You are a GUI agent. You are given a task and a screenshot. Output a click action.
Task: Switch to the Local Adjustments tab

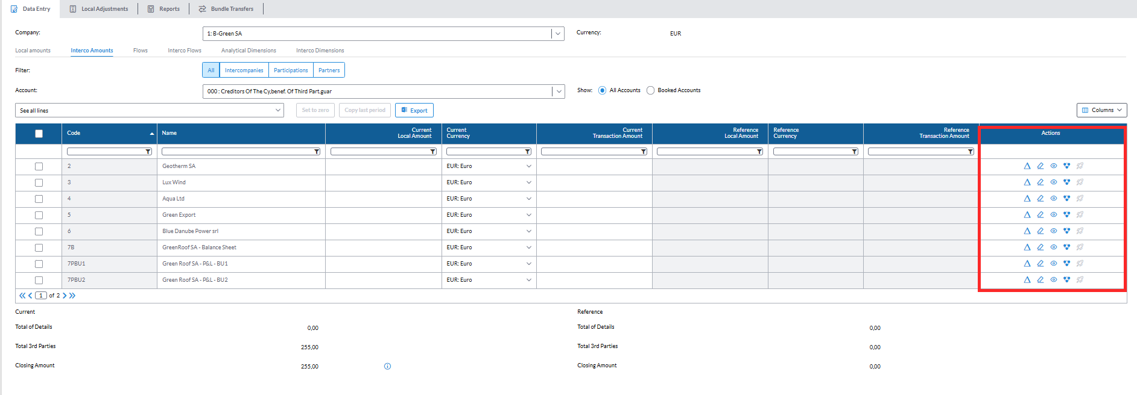tap(99, 9)
